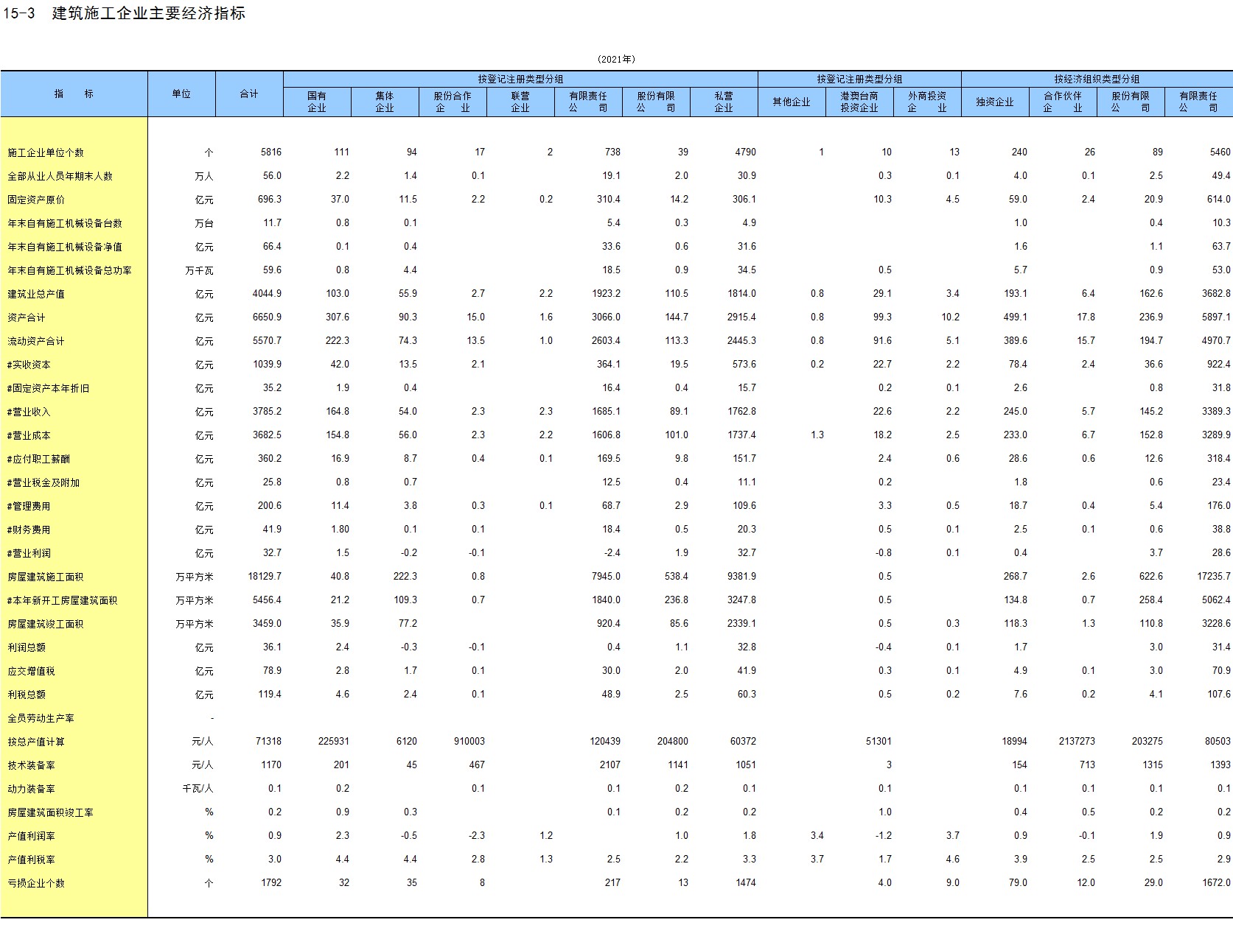1233x942 pixels.
Task: Select 资产合计 total value 6650.9
Action: pyautogui.click(x=267, y=317)
